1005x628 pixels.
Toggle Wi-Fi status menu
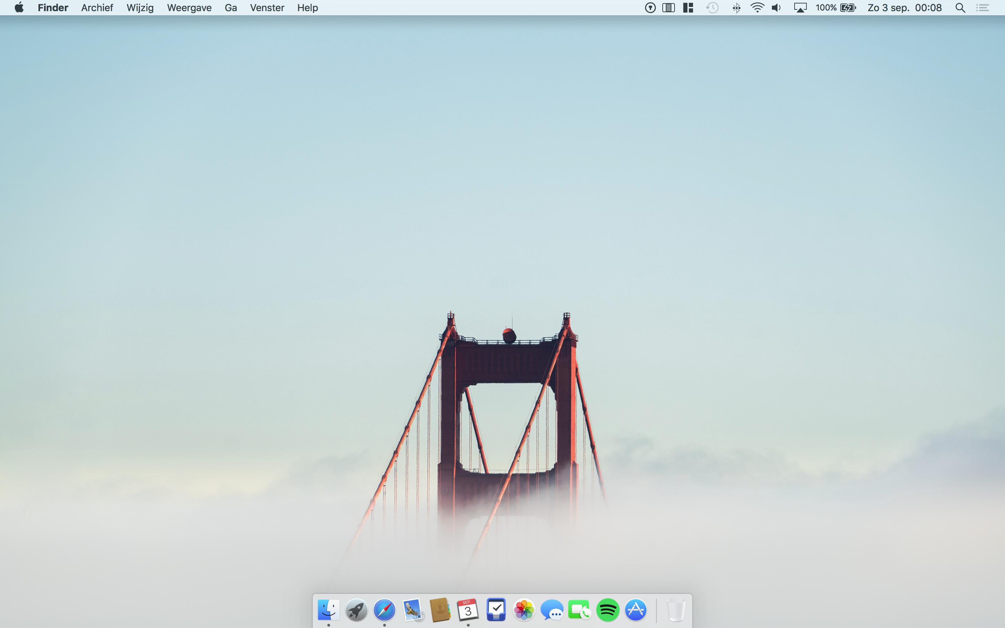tap(757, 8)
